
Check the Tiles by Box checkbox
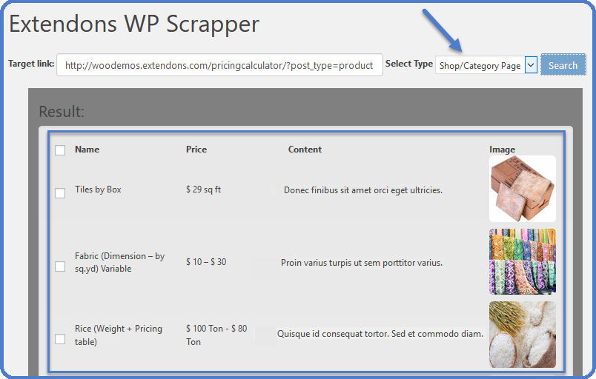pos(60,193)
